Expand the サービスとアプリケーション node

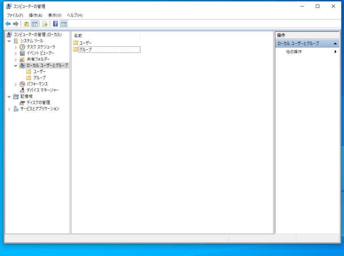point(9,109)
